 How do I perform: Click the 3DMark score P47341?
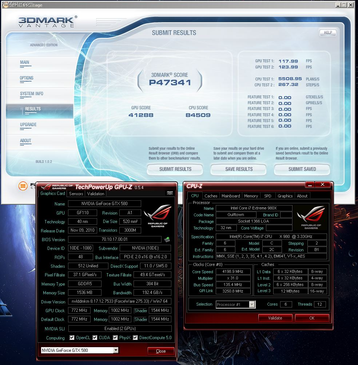pos(170,82)
